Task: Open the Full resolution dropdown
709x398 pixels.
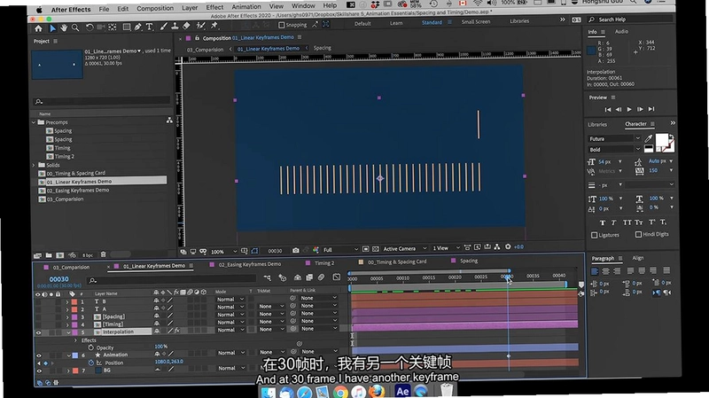Action: pyautogui.click(x=340, y=249)
